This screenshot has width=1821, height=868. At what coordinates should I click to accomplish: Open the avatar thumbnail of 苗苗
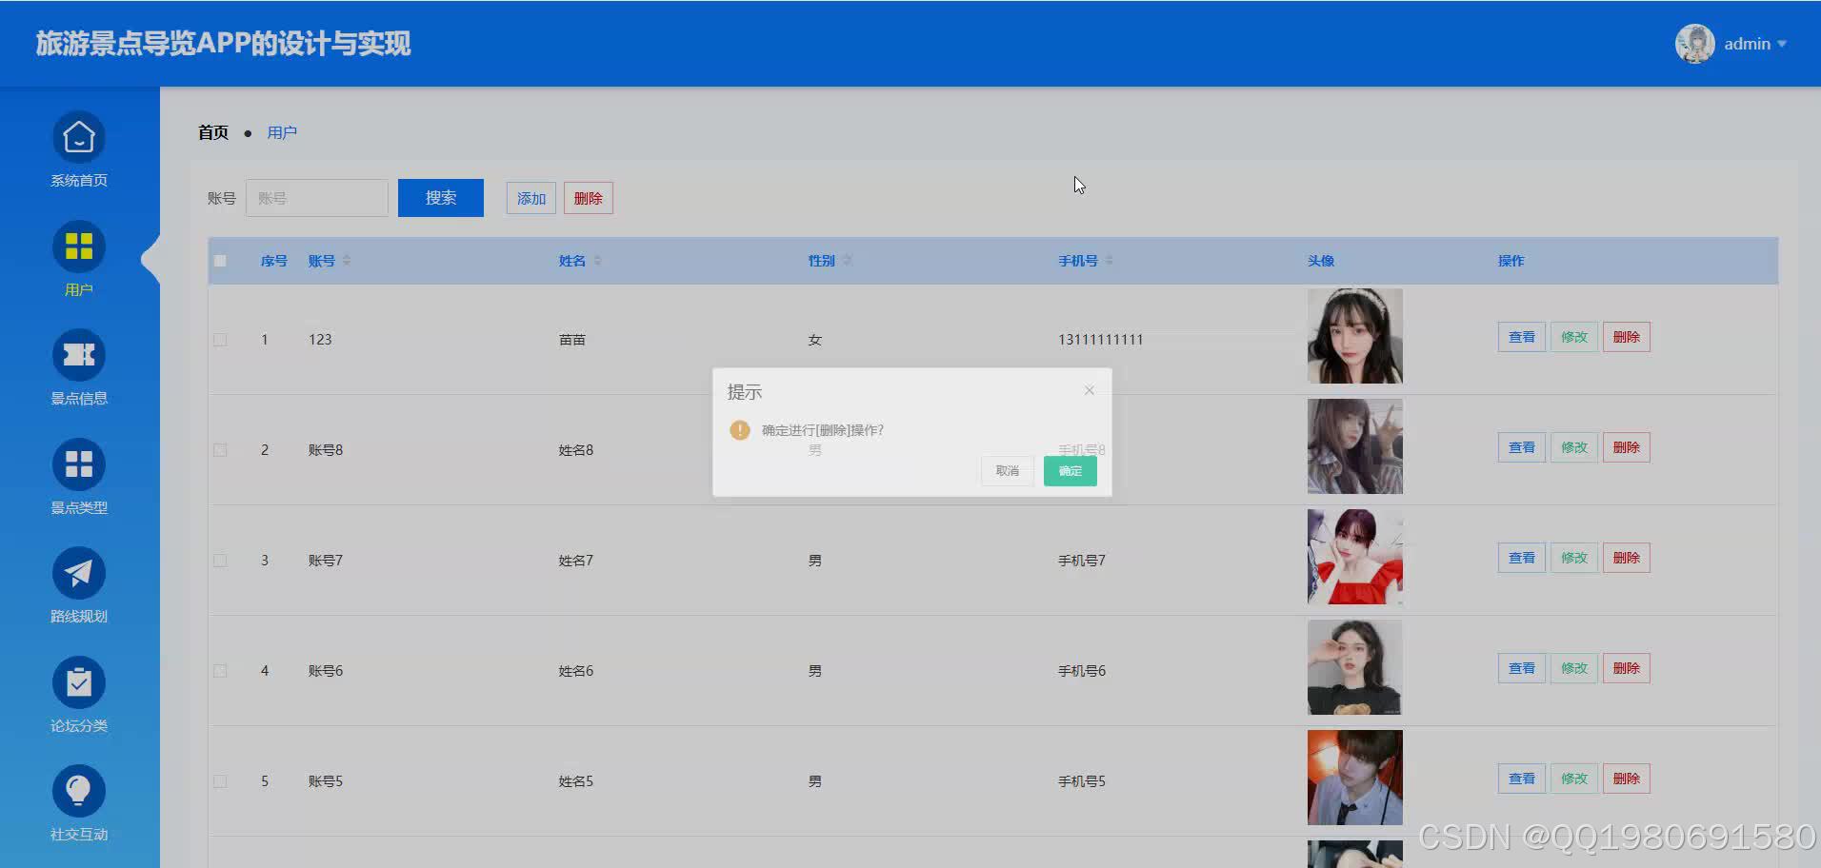click(x=1355, y=336)
